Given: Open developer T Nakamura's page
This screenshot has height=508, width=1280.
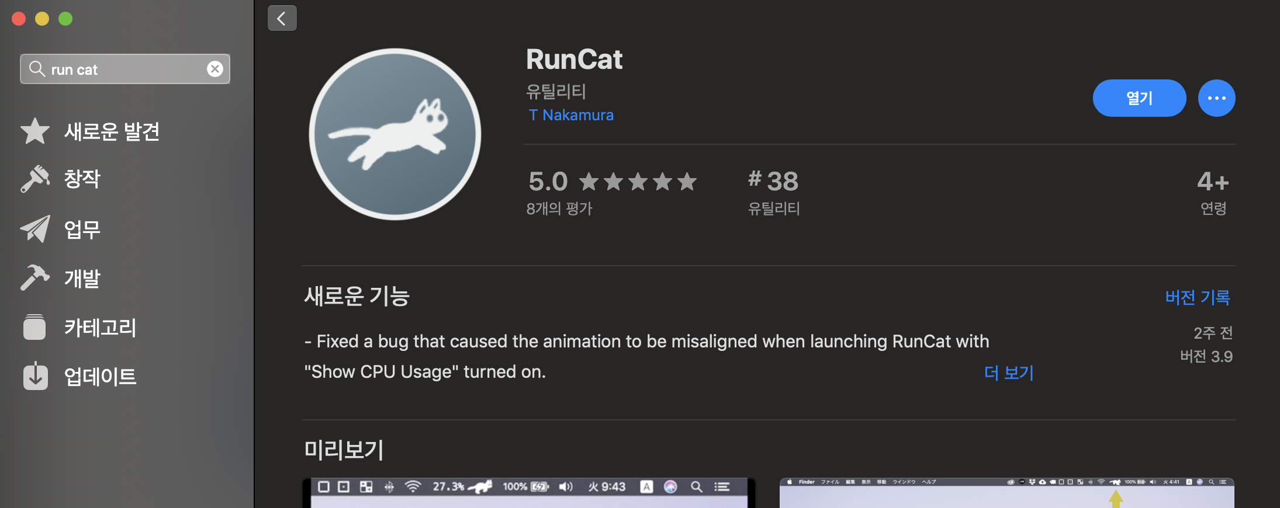Looking at the screenshot, I should point(571,115).
